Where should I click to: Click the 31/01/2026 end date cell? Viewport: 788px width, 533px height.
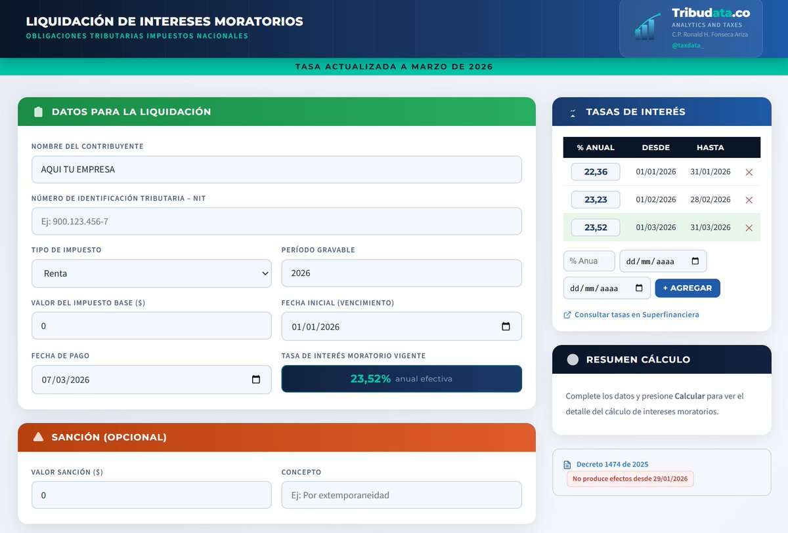[711, 172]
